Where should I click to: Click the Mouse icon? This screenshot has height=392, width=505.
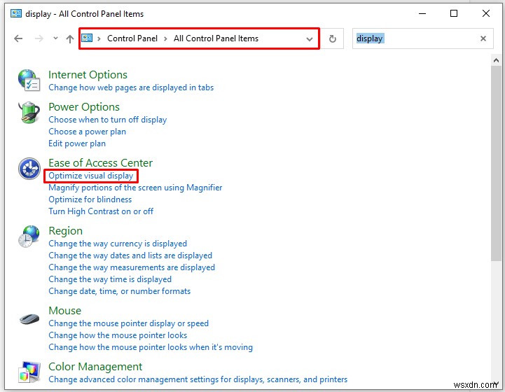pos(29,318)
